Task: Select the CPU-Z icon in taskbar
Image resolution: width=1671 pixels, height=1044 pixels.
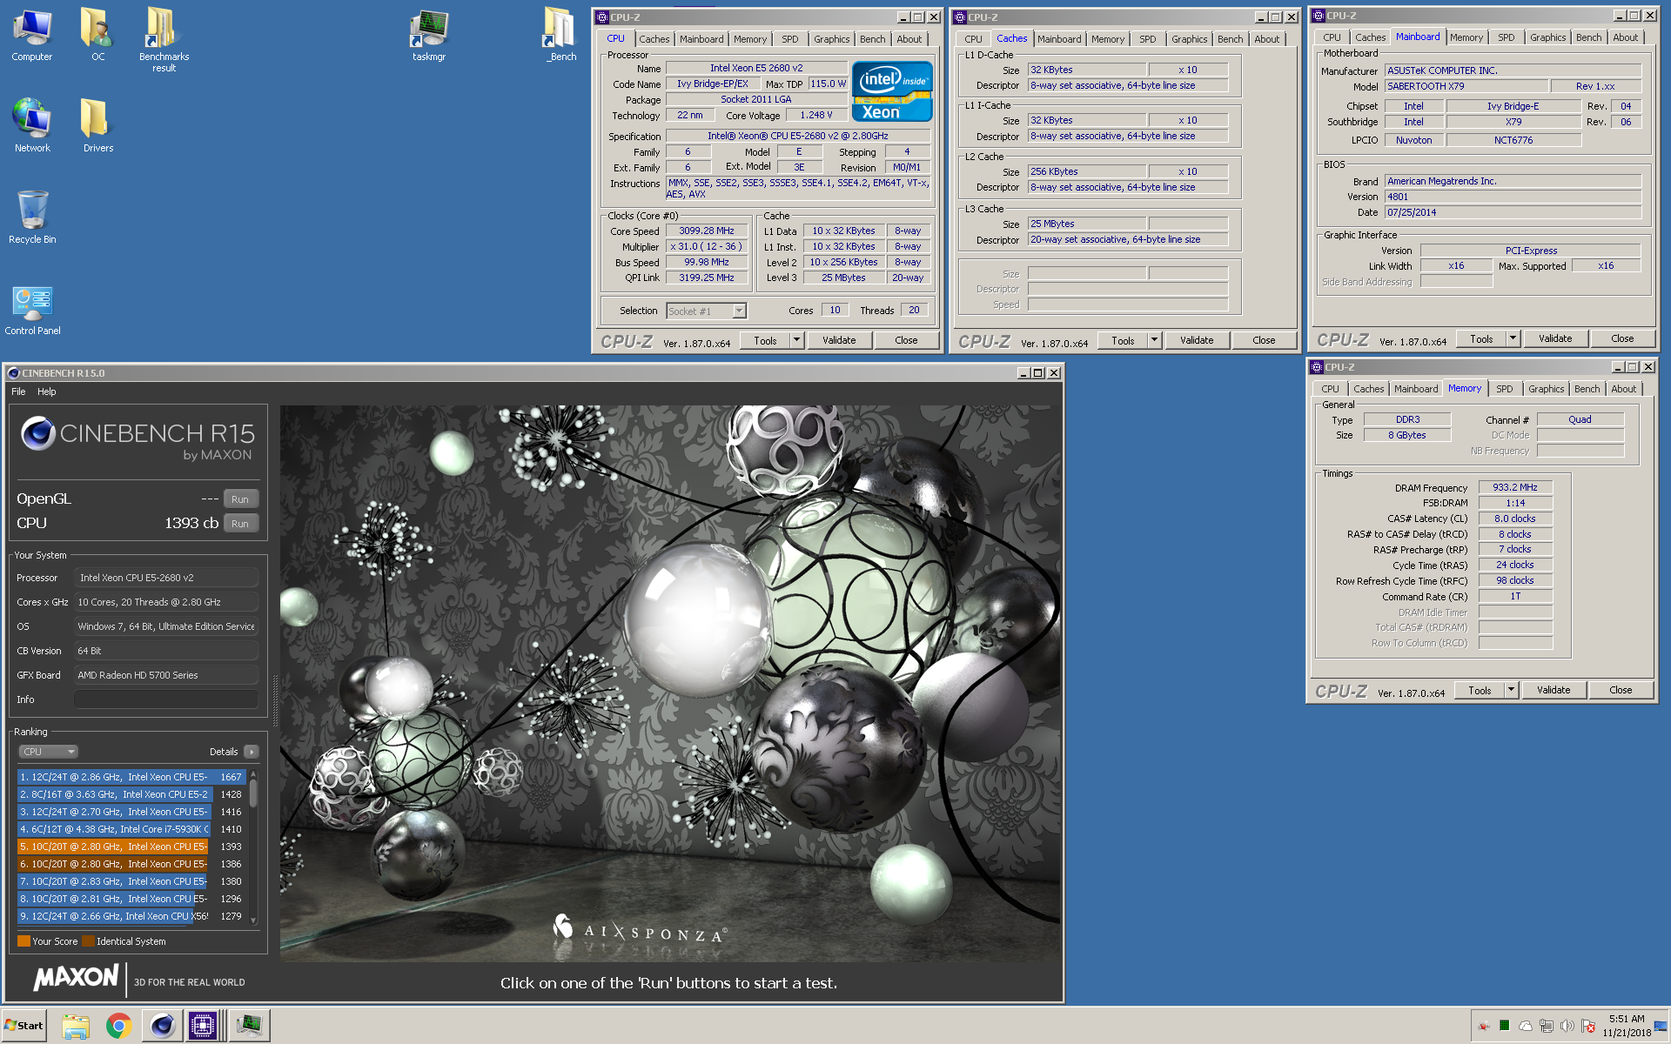Action: (x=203, y=1027)
